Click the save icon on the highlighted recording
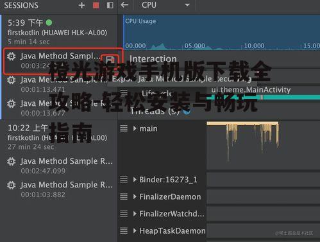Image resolution: width=320 pixels, height=242 pixels. click(110, 60)
